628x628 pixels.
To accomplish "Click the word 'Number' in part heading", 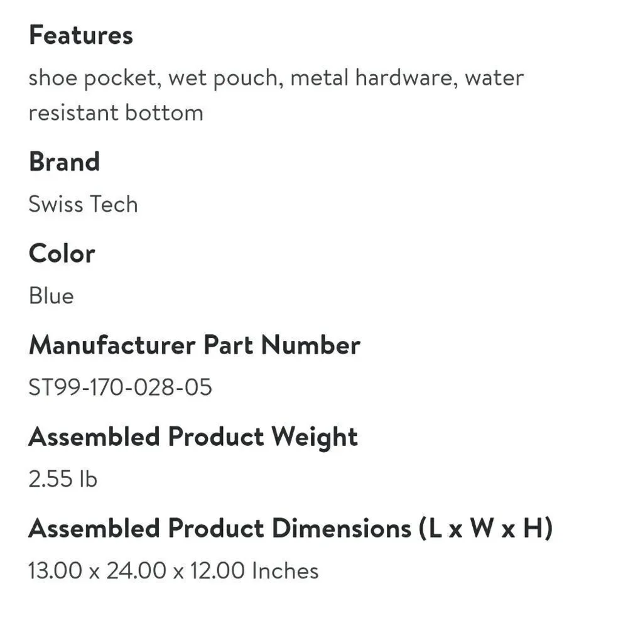I will tap(310, 345).
